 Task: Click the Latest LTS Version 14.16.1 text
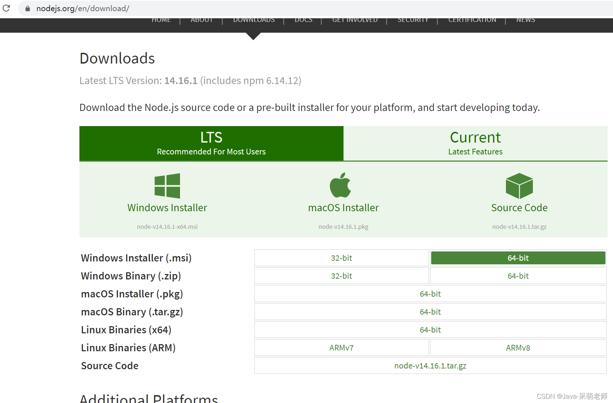point(190,80)
